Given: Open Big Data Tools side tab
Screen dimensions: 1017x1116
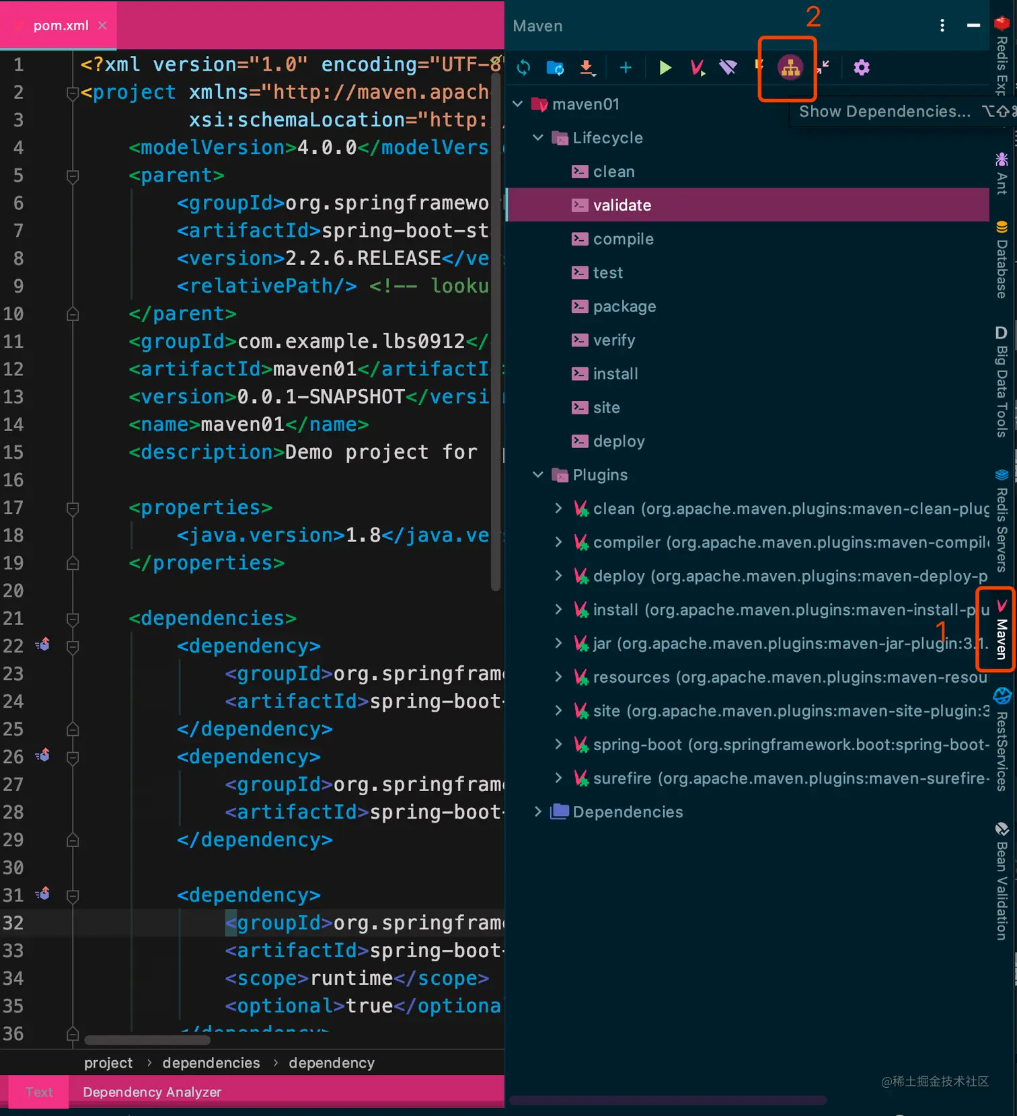Looking at the screenshot, I should [x=1002, y=381].
